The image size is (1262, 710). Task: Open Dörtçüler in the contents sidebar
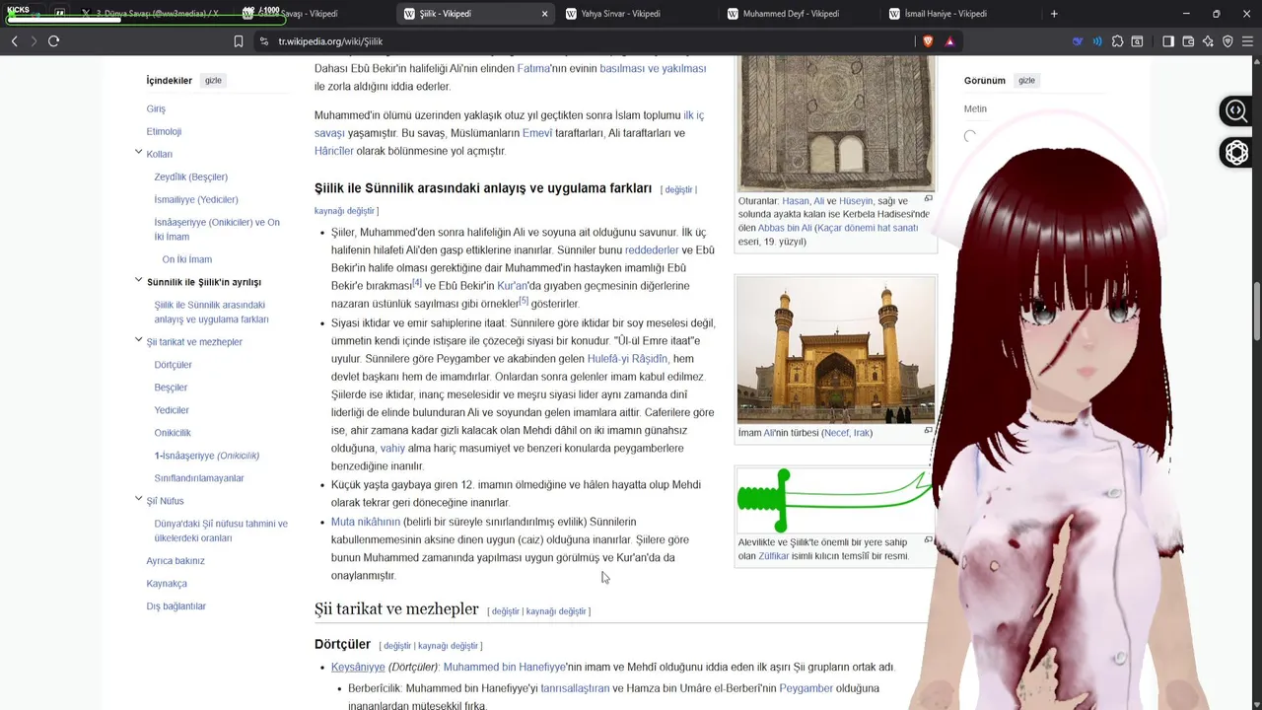pos(174,365)
